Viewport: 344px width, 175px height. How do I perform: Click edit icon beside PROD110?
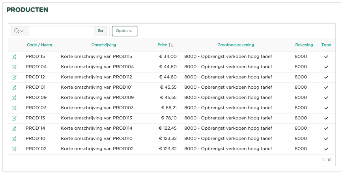coord(14,139)
